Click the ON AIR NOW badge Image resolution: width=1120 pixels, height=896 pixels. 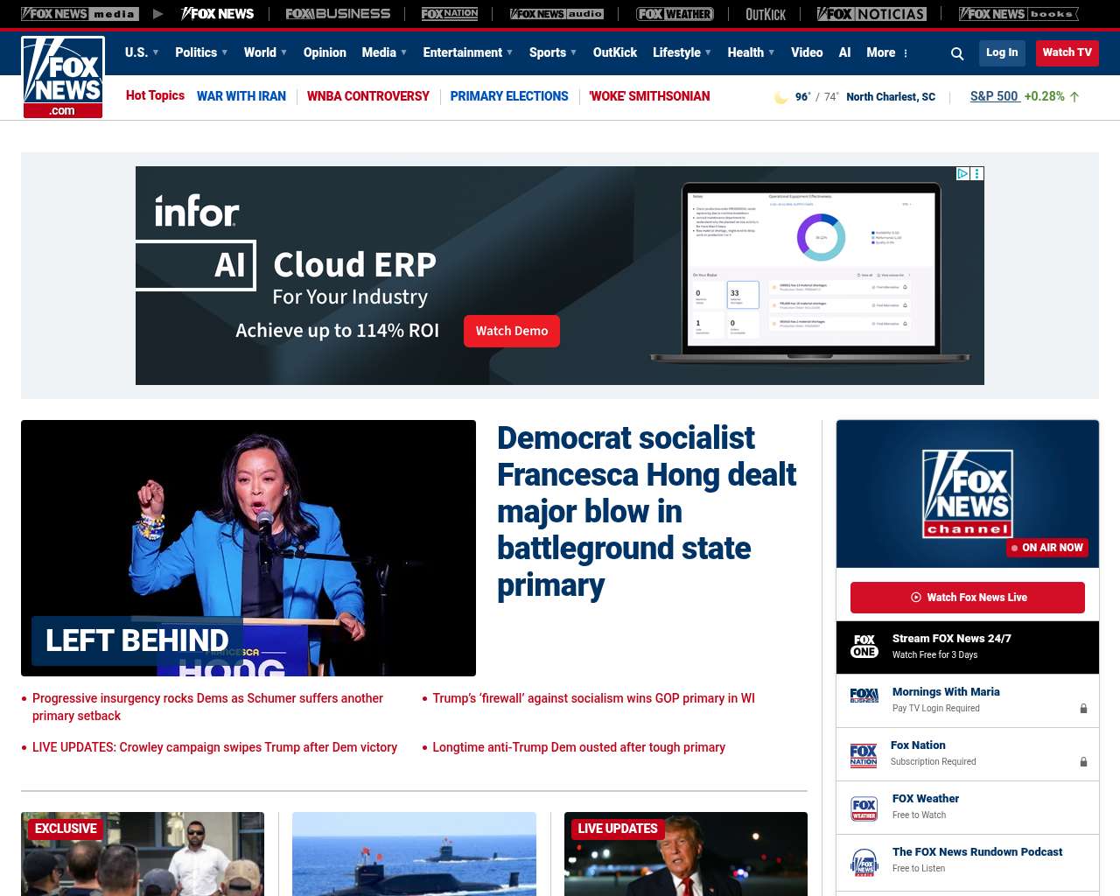[x=1047, y=548]
